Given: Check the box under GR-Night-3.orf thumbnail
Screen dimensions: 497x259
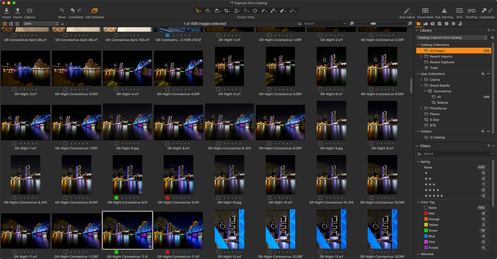Looking at the screenshot, I should click(14, 90).
